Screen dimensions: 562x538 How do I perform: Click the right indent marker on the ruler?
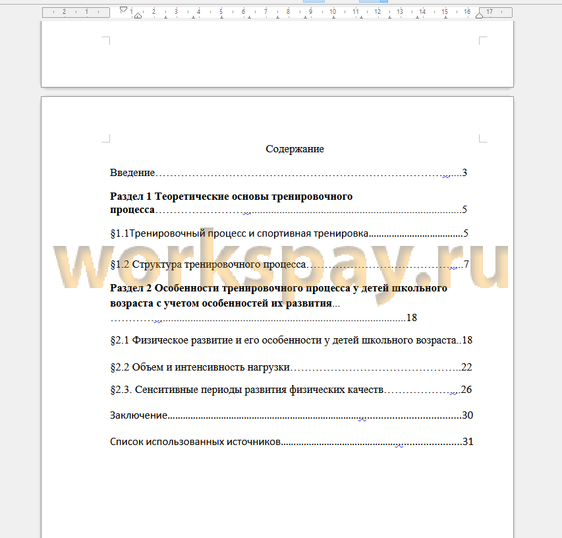click(479, 15)
